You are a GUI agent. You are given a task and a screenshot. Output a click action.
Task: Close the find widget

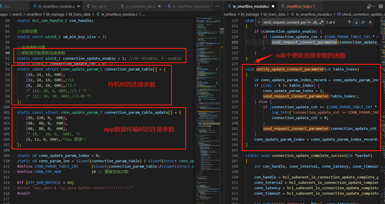[x=370, y=22]
